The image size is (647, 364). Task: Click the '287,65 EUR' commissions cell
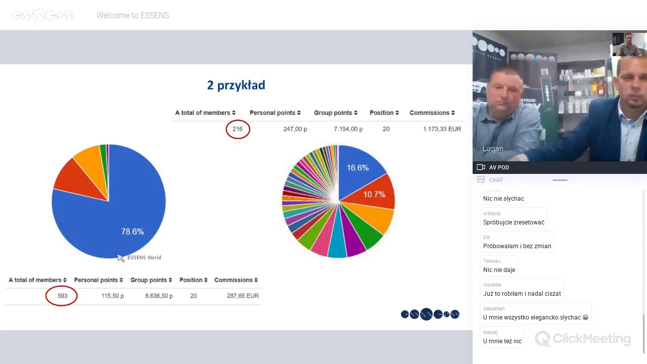coord(243,296)
